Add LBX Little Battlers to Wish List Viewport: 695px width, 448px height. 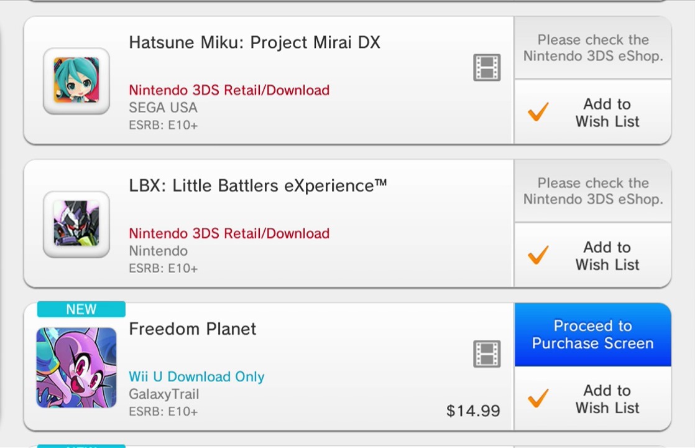592,256
